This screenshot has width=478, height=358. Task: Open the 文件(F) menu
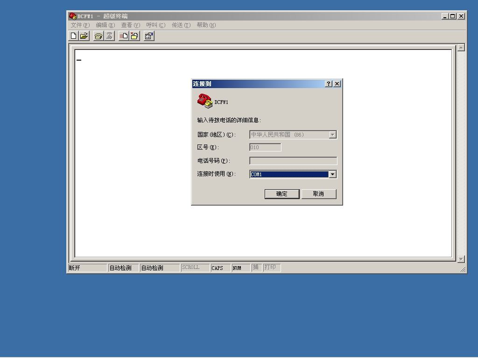tap(80, 25)
